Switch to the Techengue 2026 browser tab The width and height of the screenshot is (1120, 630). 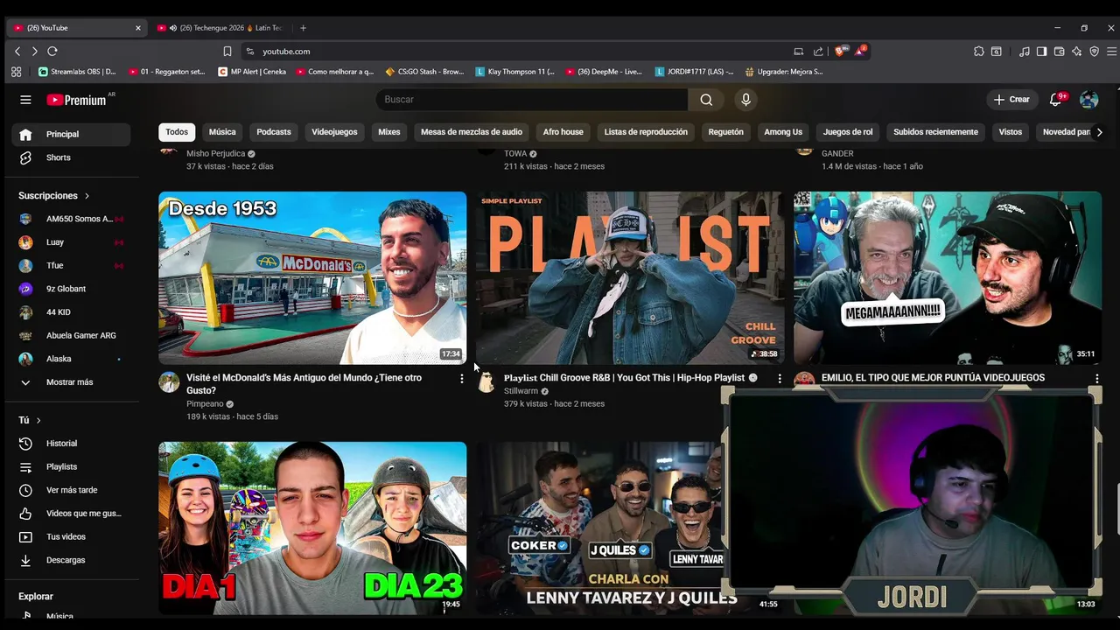click(x=220, y=28)
